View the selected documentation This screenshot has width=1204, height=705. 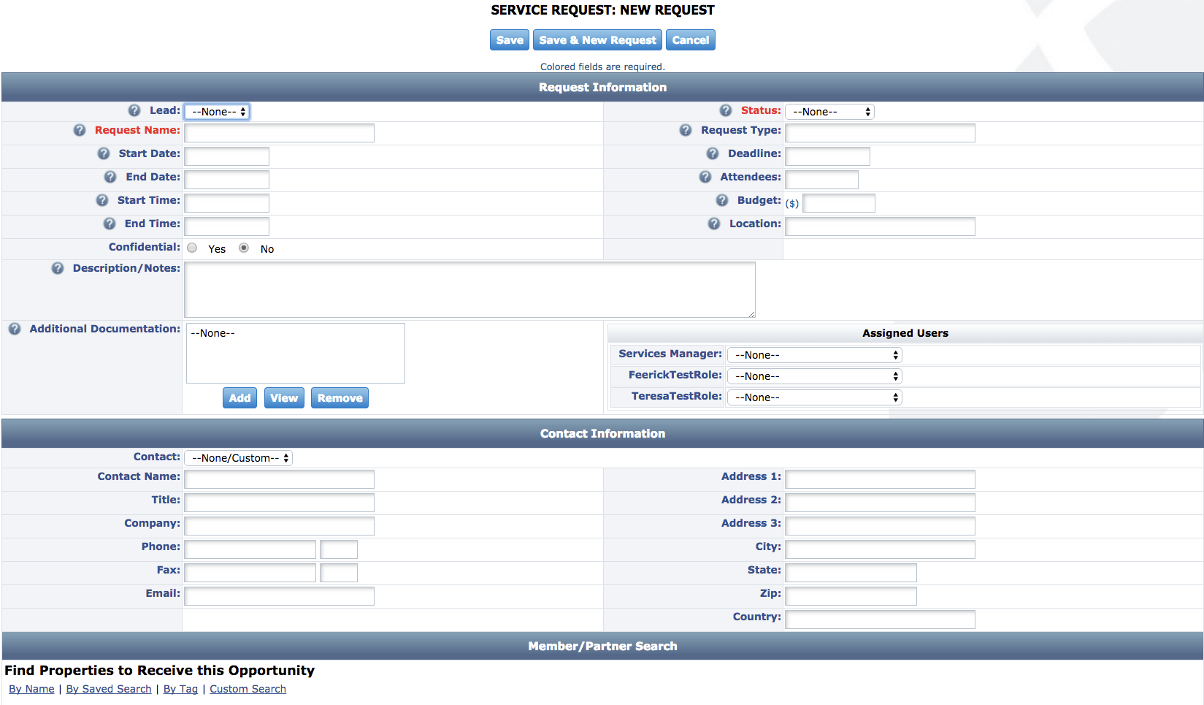[x=284, y=398]
